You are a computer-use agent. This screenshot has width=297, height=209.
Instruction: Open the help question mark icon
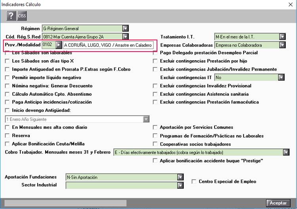[x=11, y=16]
